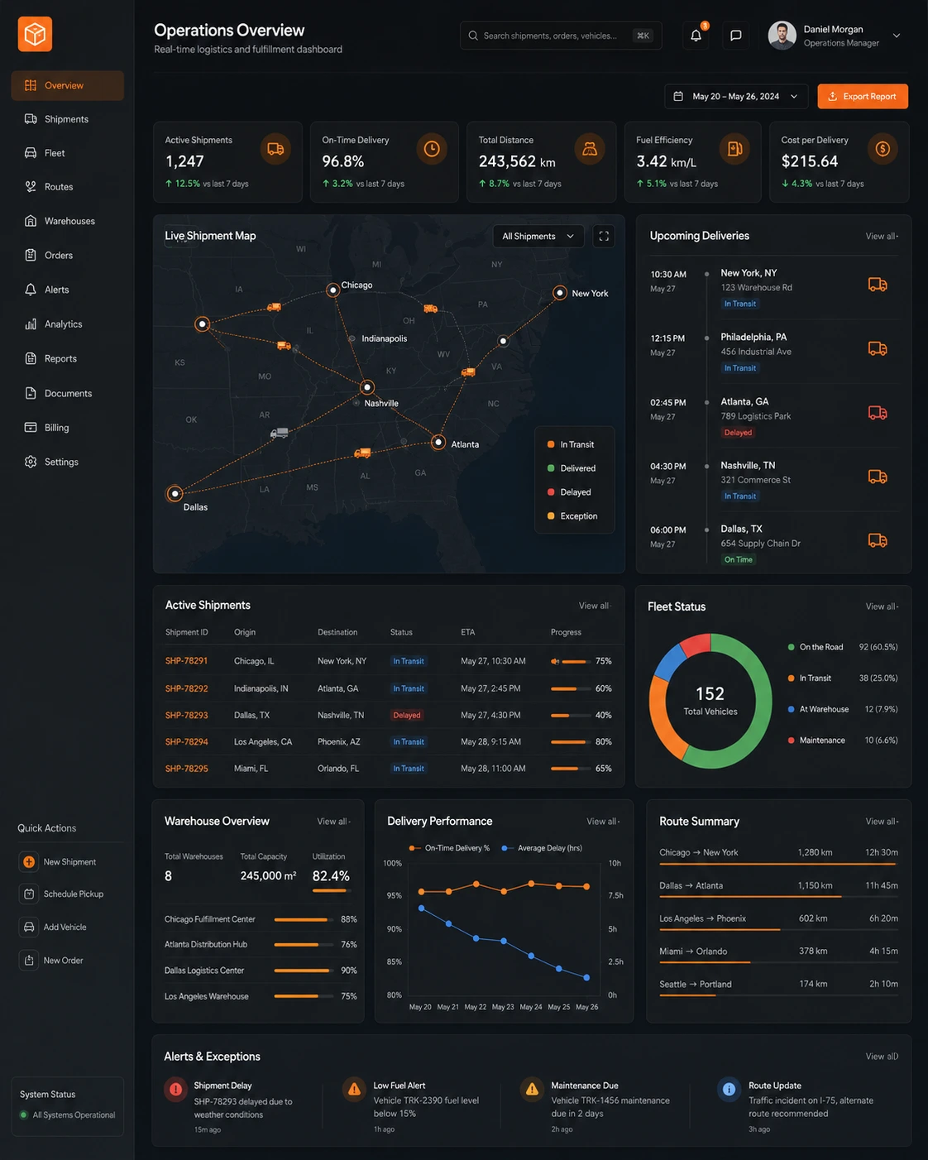Click the Cost per Delivery dollar icon
The height and width of the screenshot is (1160, 928).
tap(883, 149)
